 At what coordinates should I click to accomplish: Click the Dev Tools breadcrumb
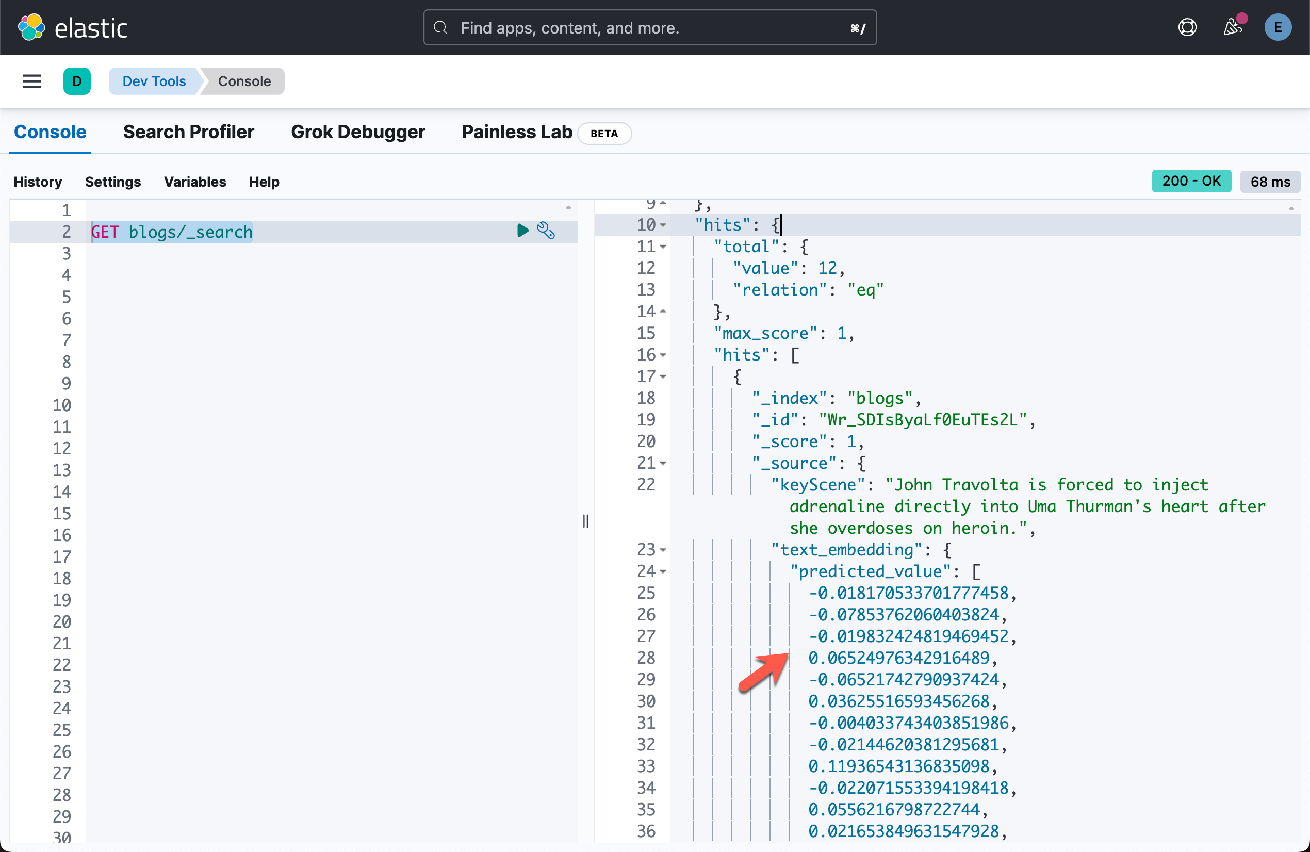(154, 81)
